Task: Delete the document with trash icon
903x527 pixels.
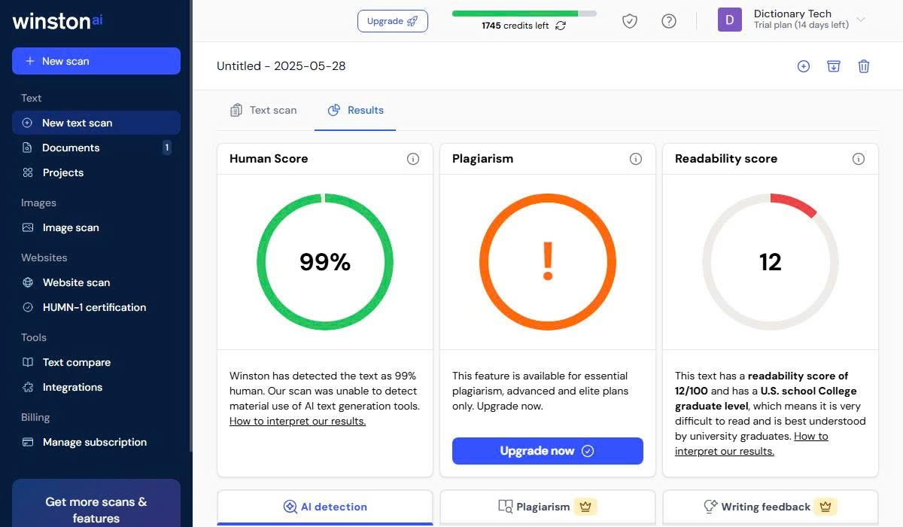Action: pyautogui.click(x=864, y=66)
